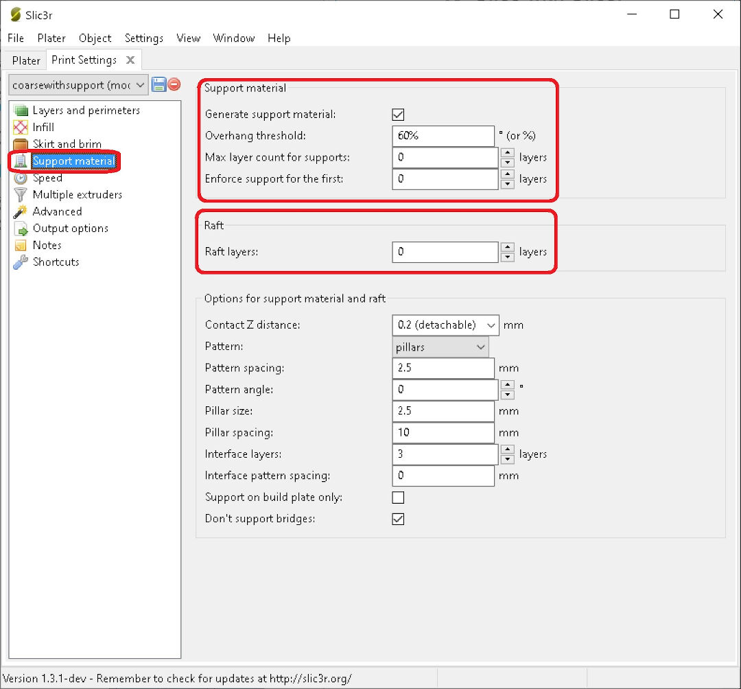
Task: Toggle Don't support bridges checkbox
Action: pos(398,519)
